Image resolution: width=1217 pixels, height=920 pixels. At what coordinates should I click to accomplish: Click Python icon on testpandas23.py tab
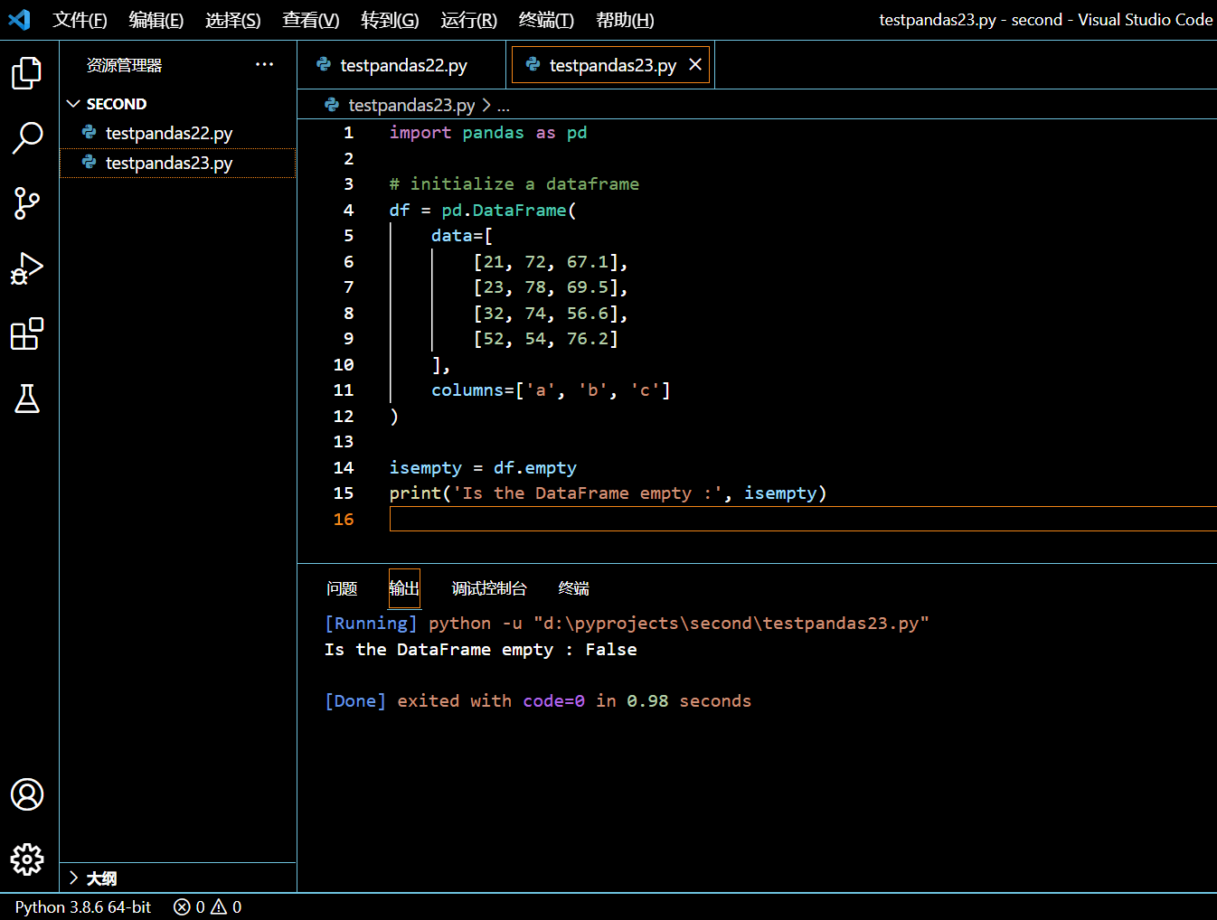[x=533, y=64]
